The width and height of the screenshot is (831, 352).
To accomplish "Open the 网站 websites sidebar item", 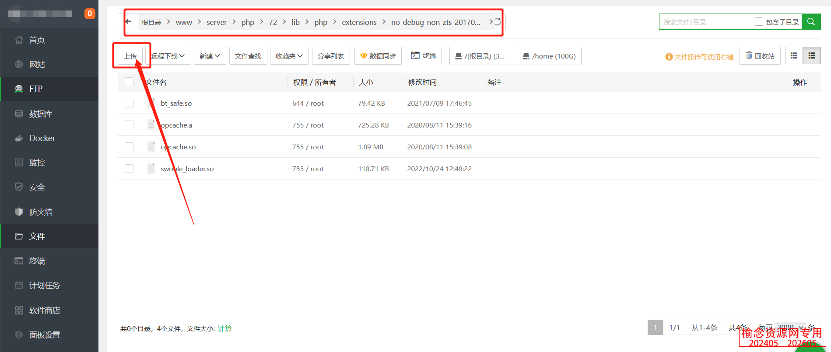I will [49, 64].
